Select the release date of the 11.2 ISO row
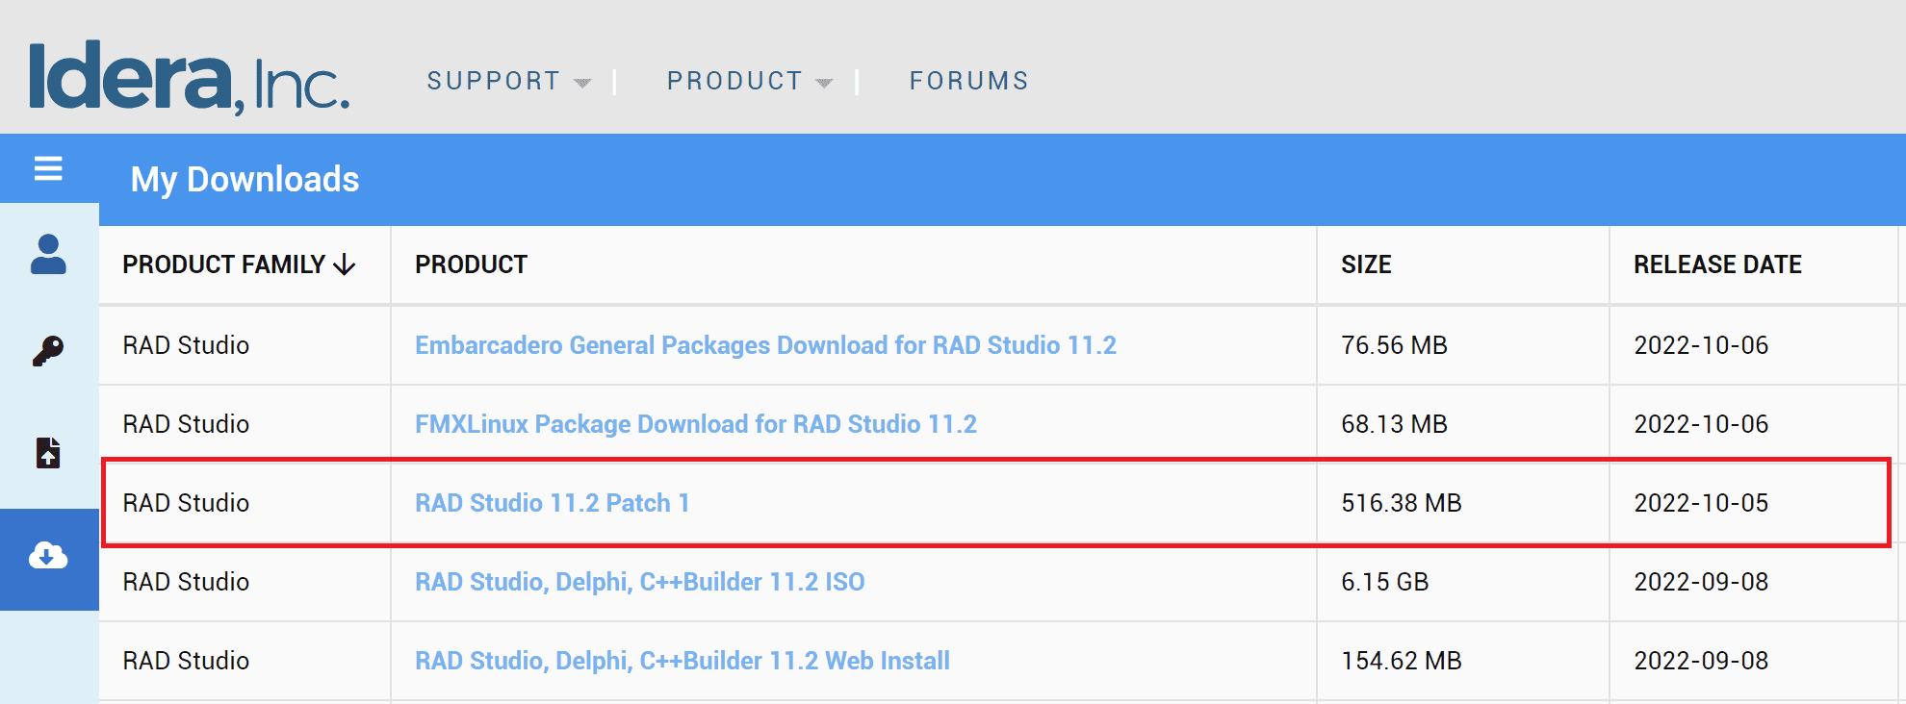The image size is (1906, 704). point(1701,582)
